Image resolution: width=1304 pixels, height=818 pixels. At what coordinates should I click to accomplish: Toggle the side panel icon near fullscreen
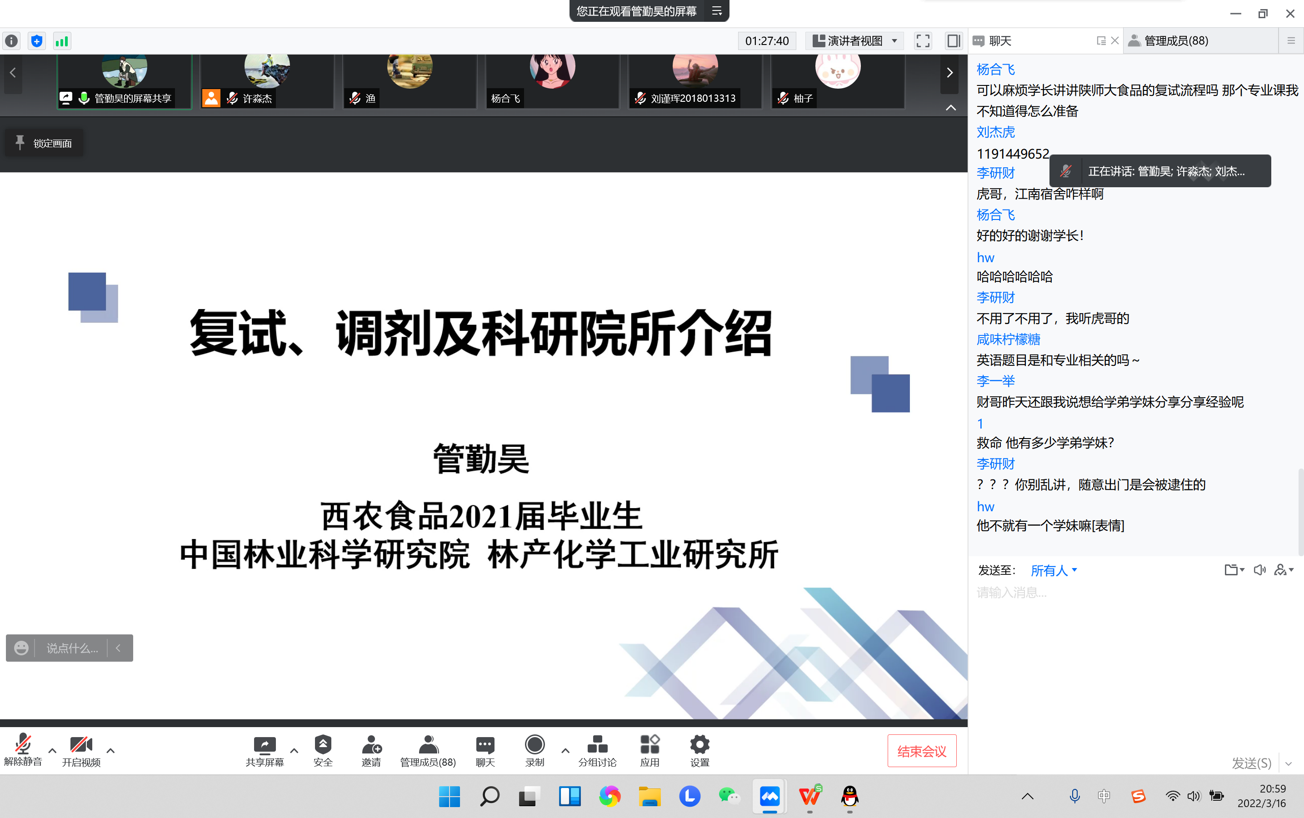(953, 40)
